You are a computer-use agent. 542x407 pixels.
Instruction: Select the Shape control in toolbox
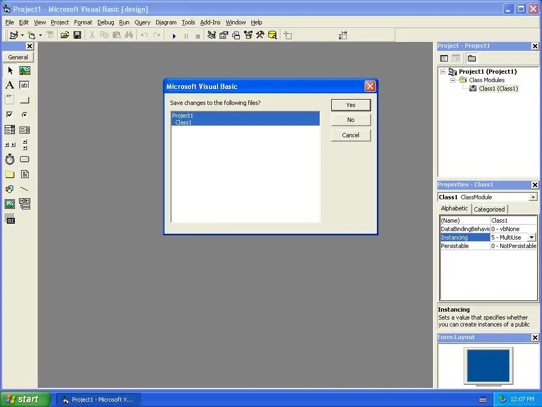pyautogui.click(x=10, y=189)
